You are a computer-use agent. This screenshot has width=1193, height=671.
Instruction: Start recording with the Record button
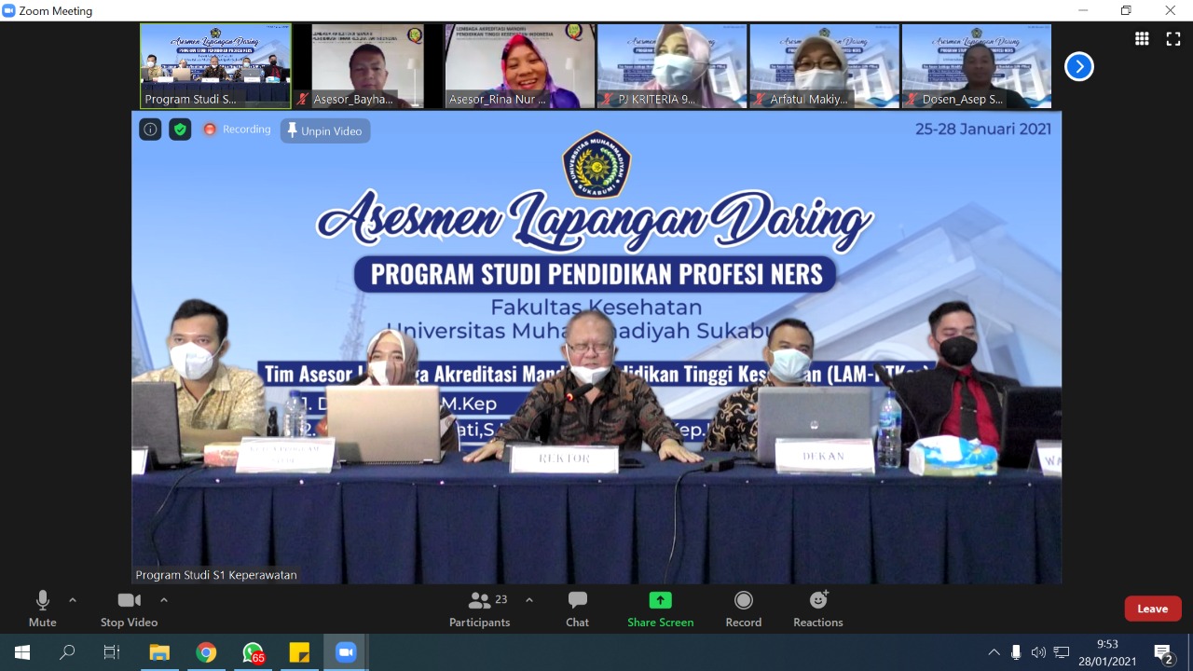pyautogui.click(x=743, y=609)
